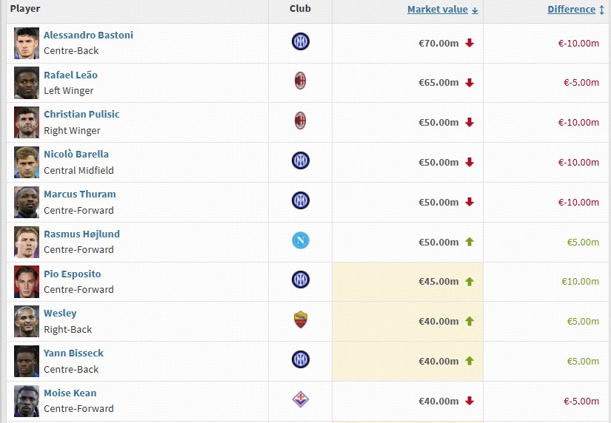Click Nicolò Barella name link

[x=76, y=155]
